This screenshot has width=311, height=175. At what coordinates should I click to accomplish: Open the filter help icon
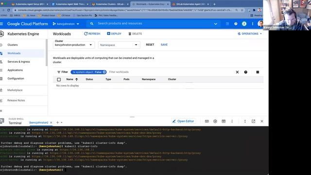pos(246,72)
